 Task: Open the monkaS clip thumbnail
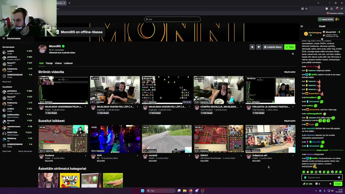[x=167, y=139]
